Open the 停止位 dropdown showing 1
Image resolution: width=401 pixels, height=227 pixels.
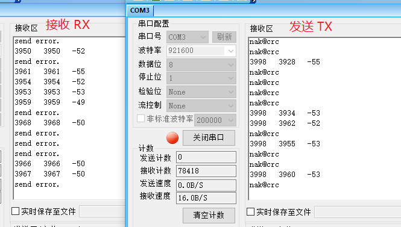coord(201,78)
